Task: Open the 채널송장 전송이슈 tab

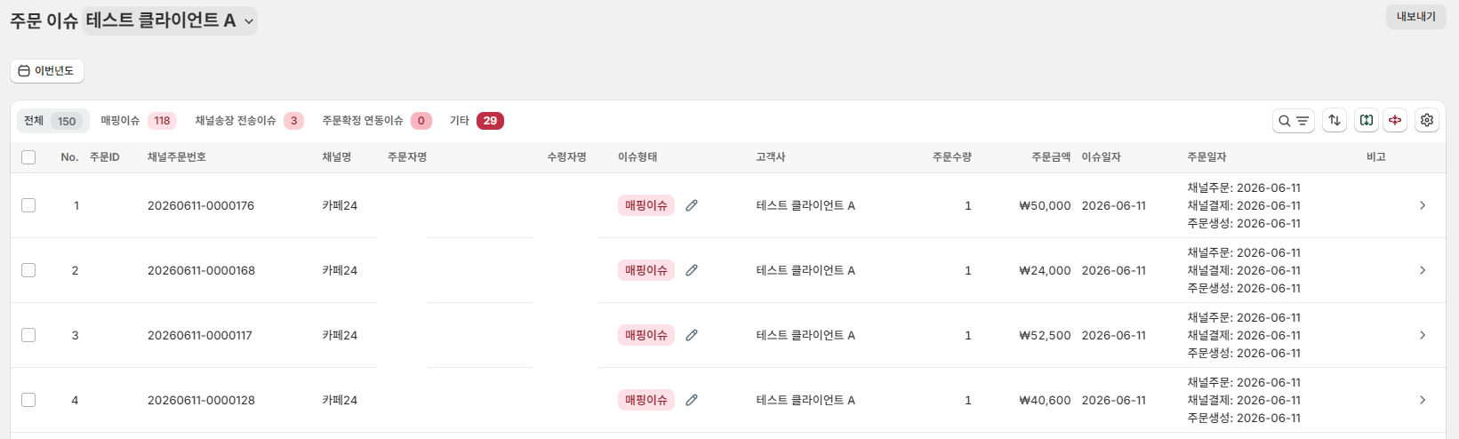Action: point(249,121)
